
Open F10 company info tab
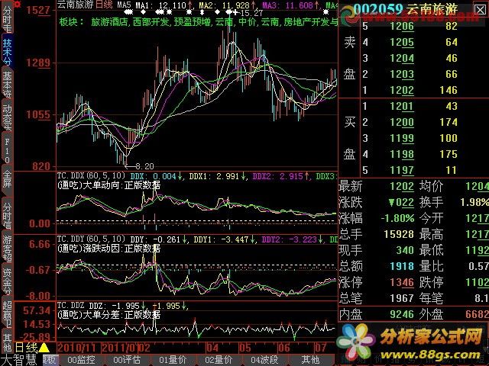pyautogui.click(x=7, y=150)
